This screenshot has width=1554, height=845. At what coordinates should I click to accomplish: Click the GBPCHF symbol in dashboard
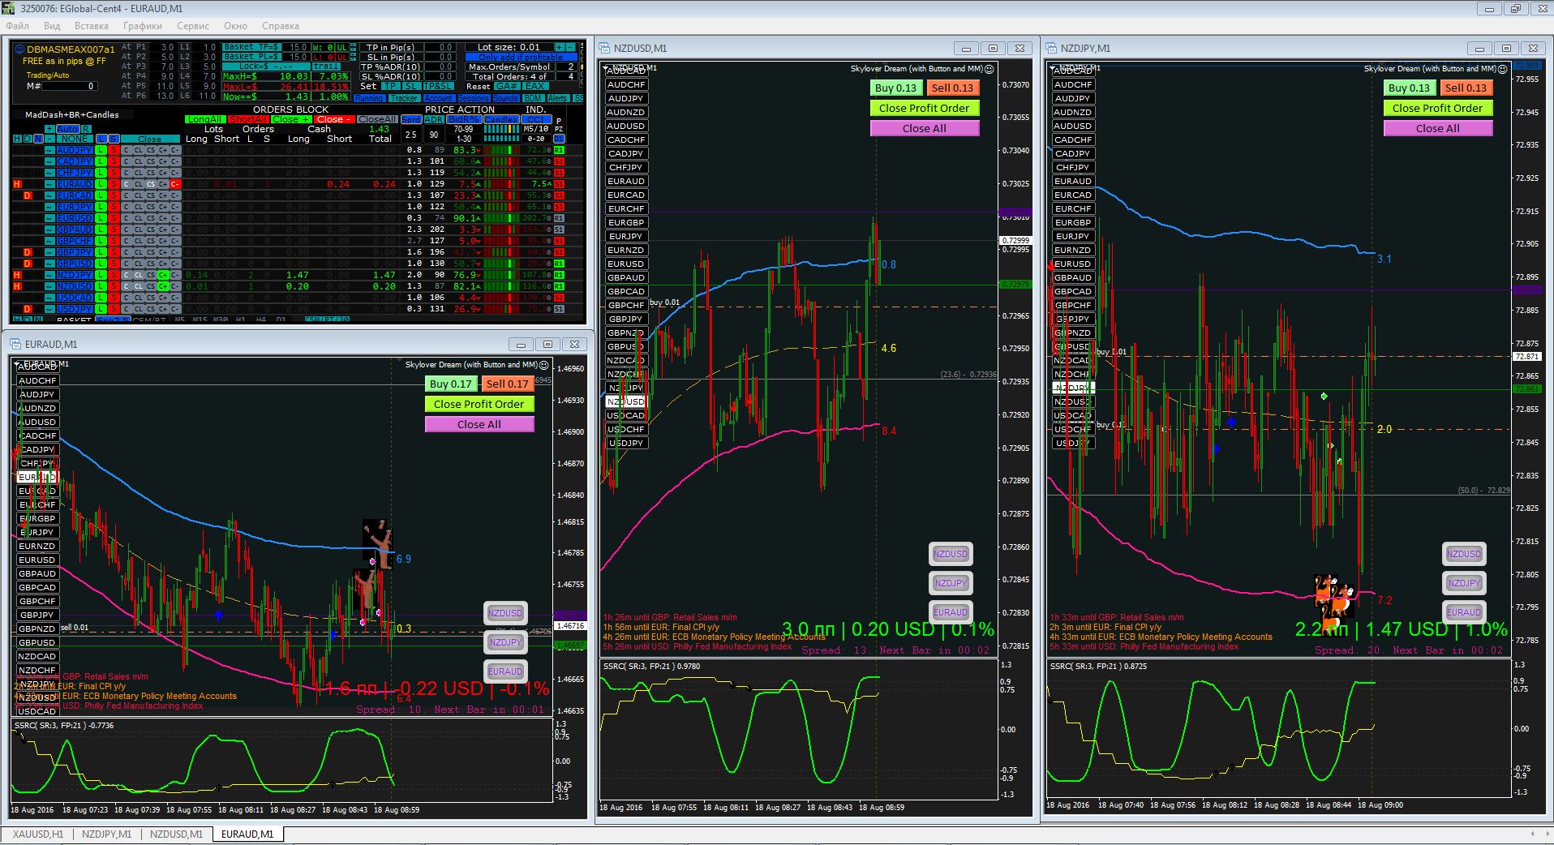[75, 241]
